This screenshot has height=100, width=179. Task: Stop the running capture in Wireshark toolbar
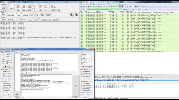88,6
